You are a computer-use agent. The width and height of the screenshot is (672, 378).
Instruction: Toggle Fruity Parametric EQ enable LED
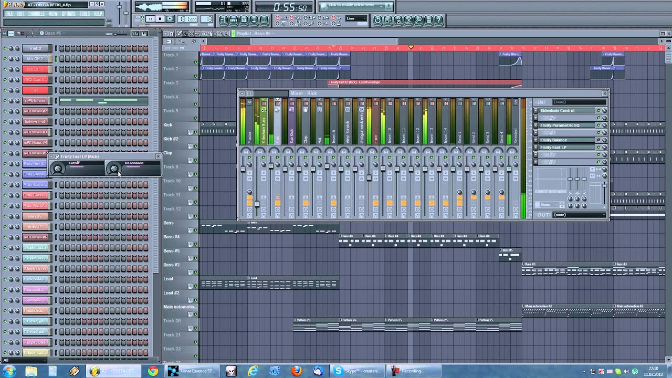(x=598, y=125)
